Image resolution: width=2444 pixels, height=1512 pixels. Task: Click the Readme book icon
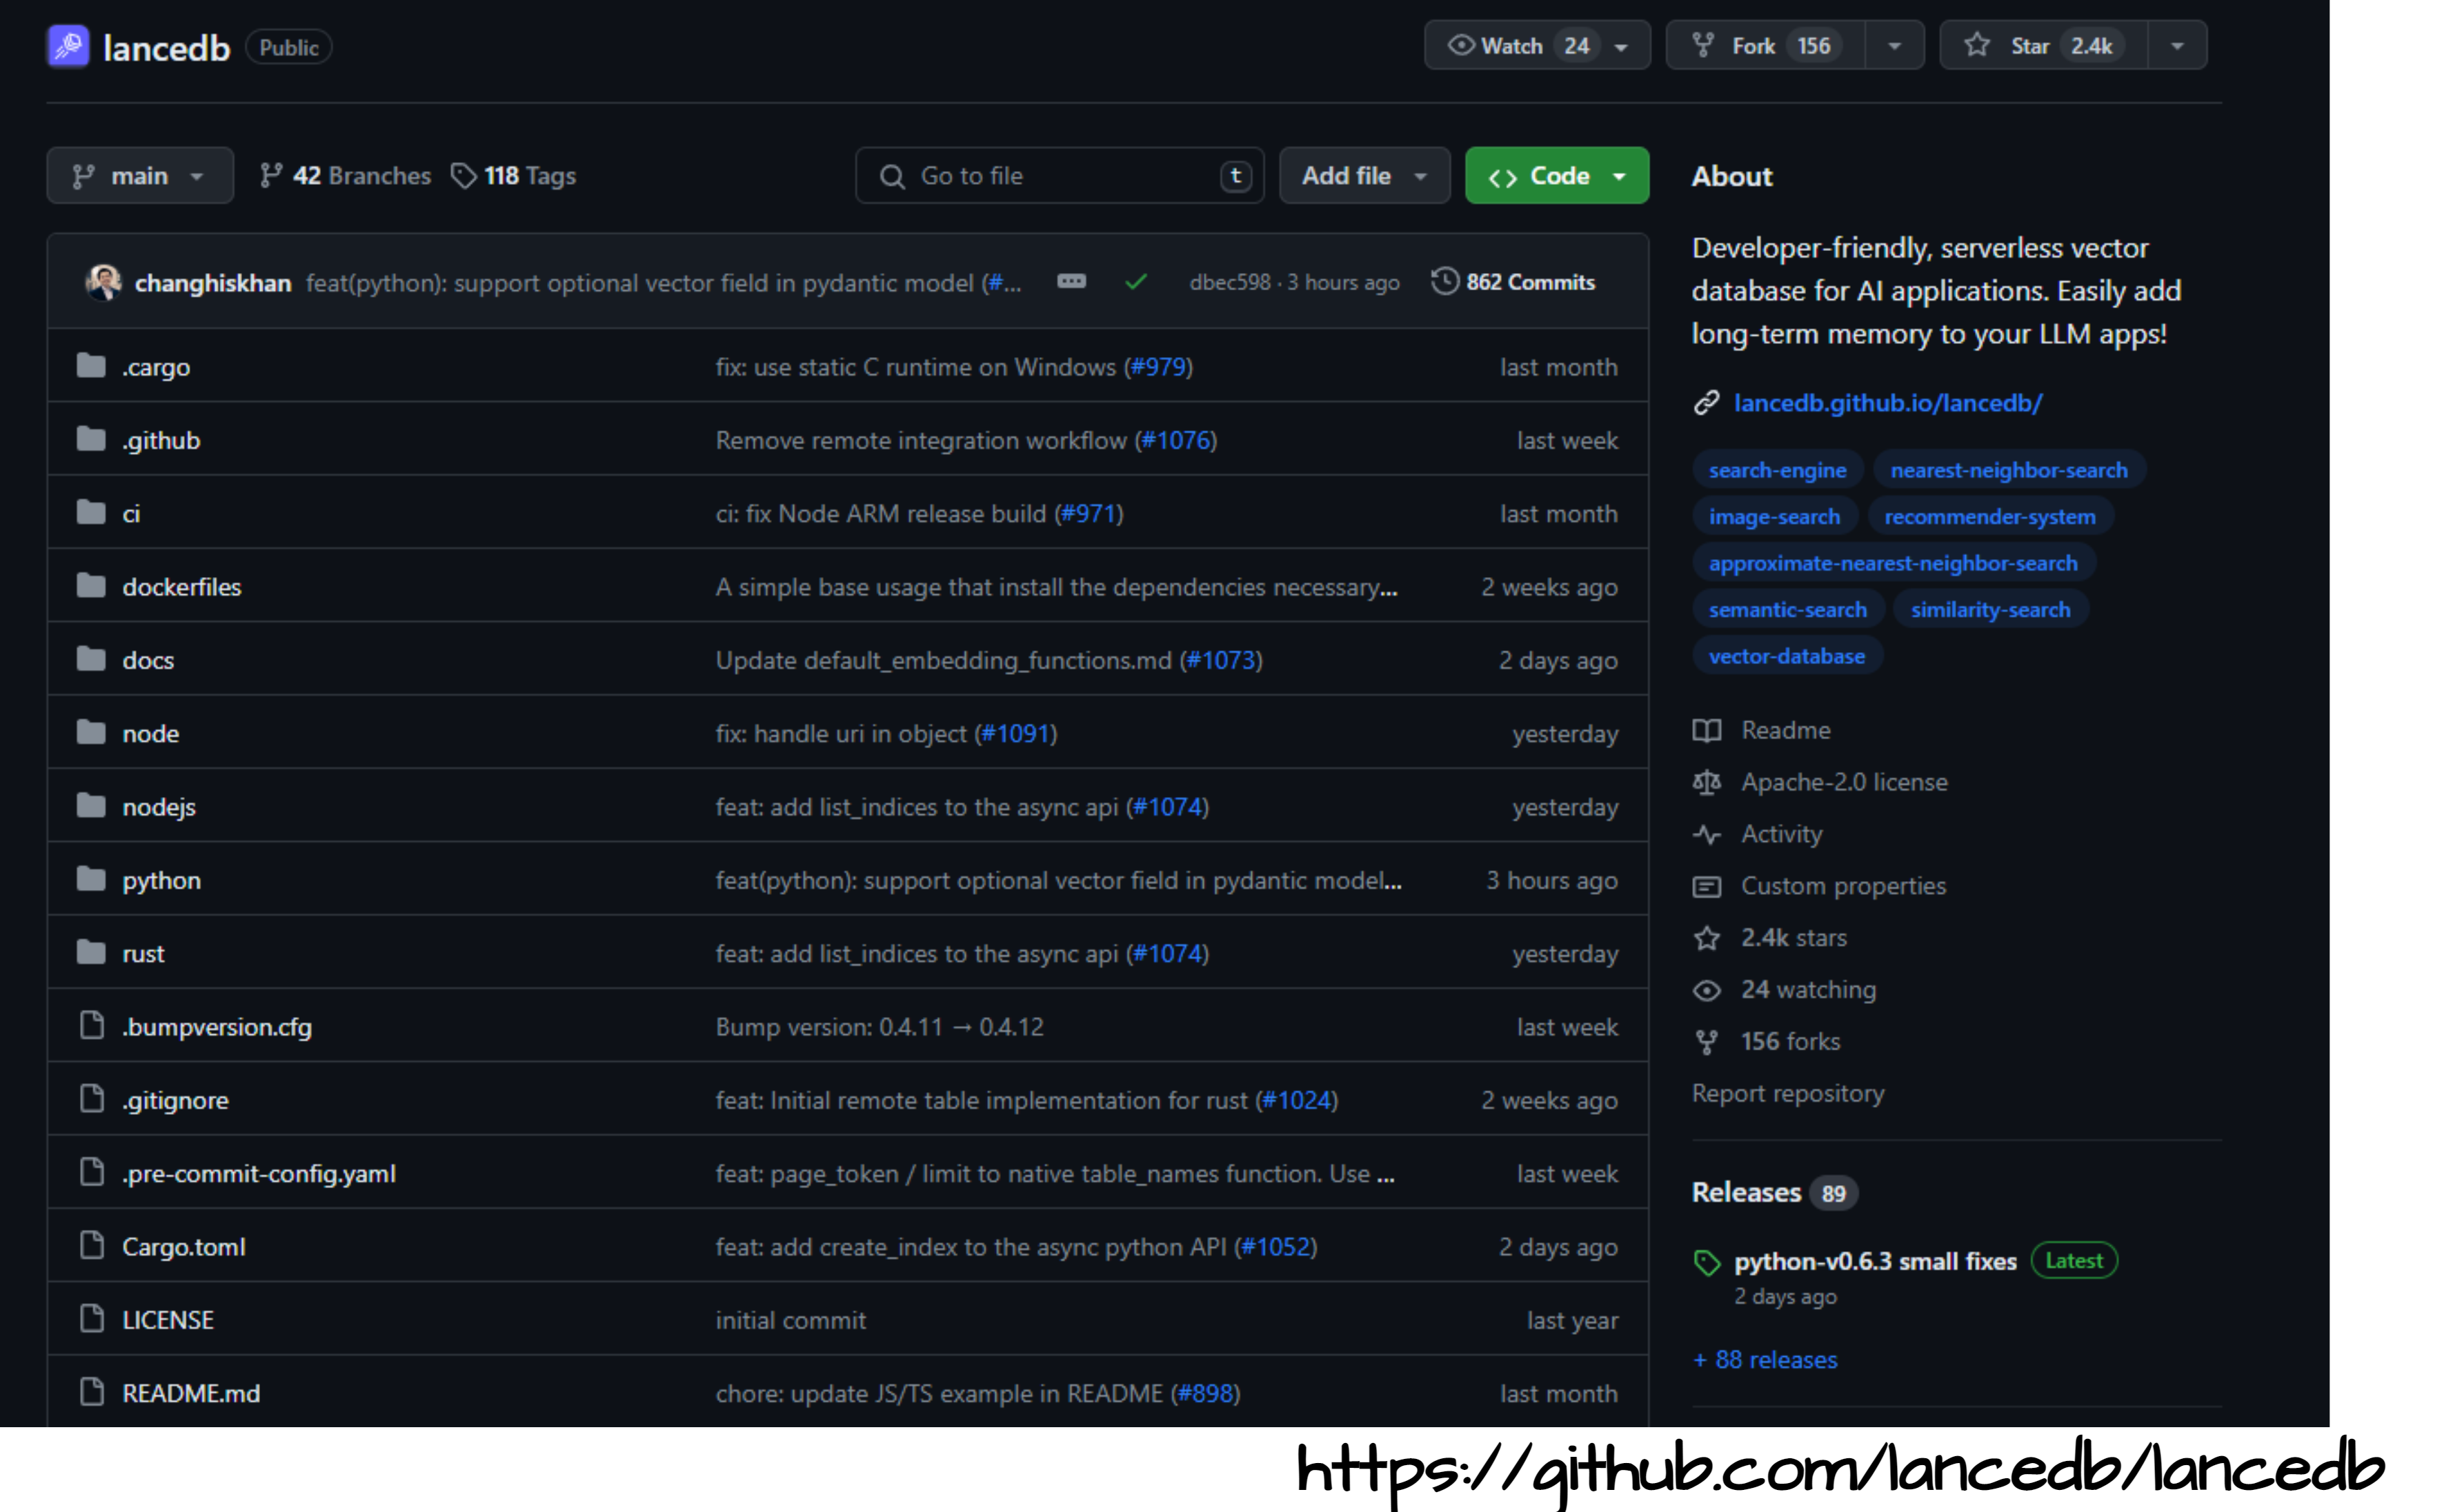coord(1707,730)
